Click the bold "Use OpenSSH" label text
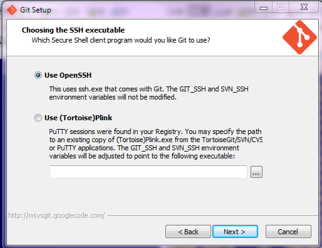This screenshot has height=248, width=322. point(68,75)
